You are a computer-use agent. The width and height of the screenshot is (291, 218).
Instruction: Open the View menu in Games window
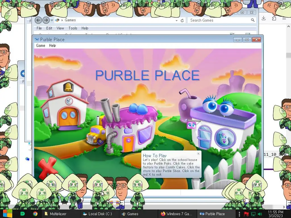point(60,28)
